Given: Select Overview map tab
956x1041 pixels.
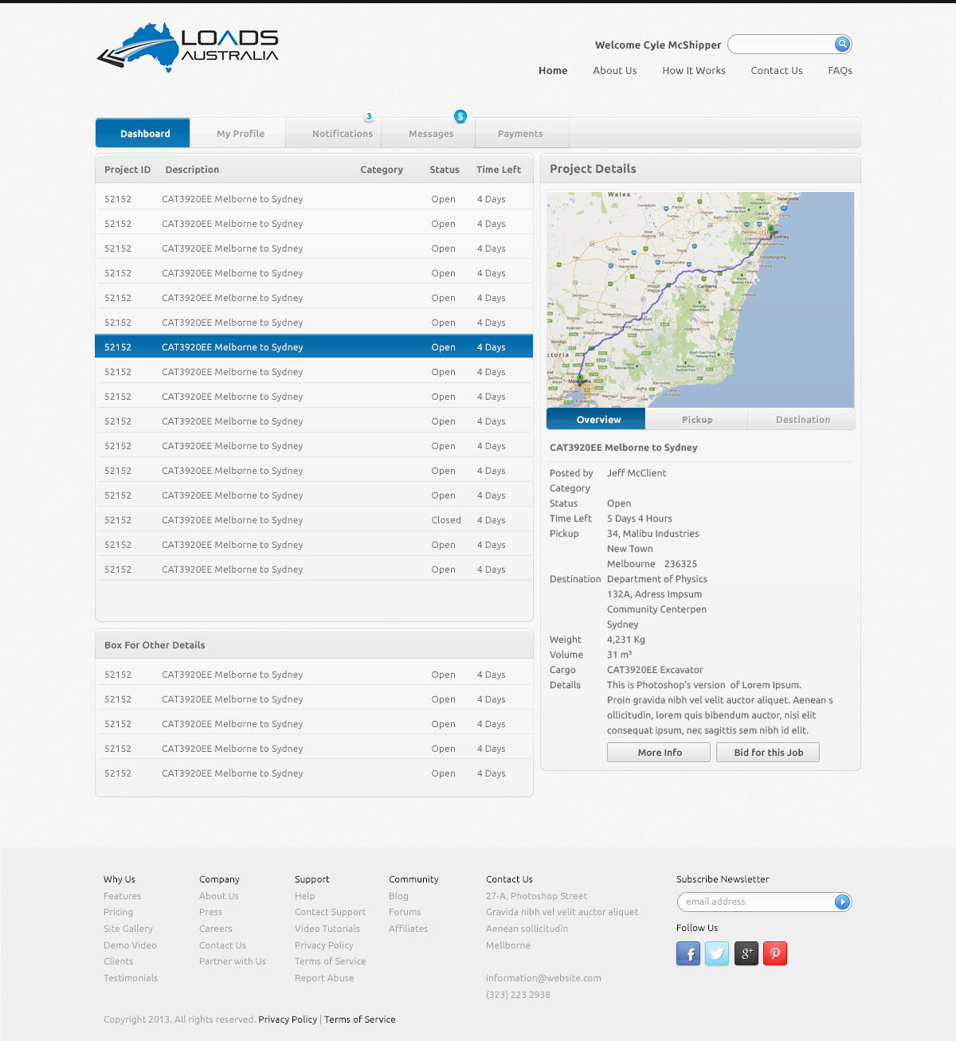Looking at the screenshot, I should pyautogui.click(x=596, y=419).
